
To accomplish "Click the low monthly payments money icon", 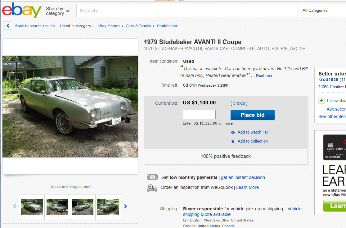I will tap(152, 177).
